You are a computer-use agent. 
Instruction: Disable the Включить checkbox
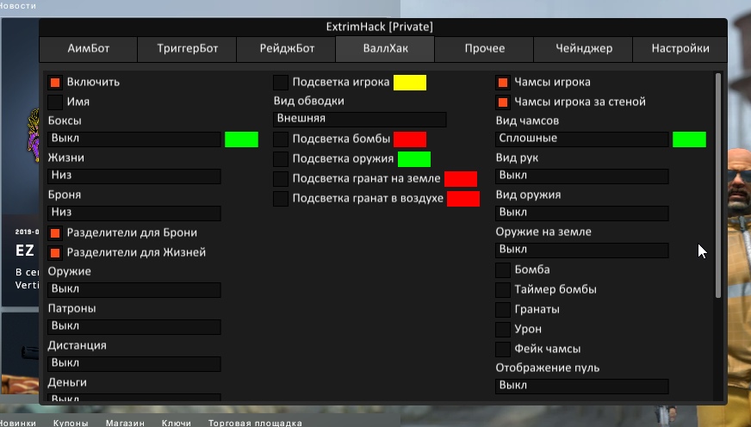tap(55, 83)
